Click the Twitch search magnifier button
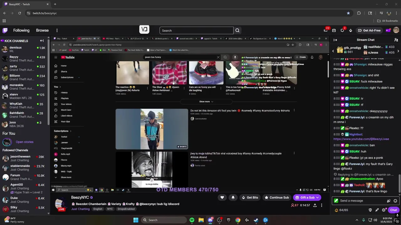This screenshot has width=401, height=225. pyautogui.click(x=237, y=30)
